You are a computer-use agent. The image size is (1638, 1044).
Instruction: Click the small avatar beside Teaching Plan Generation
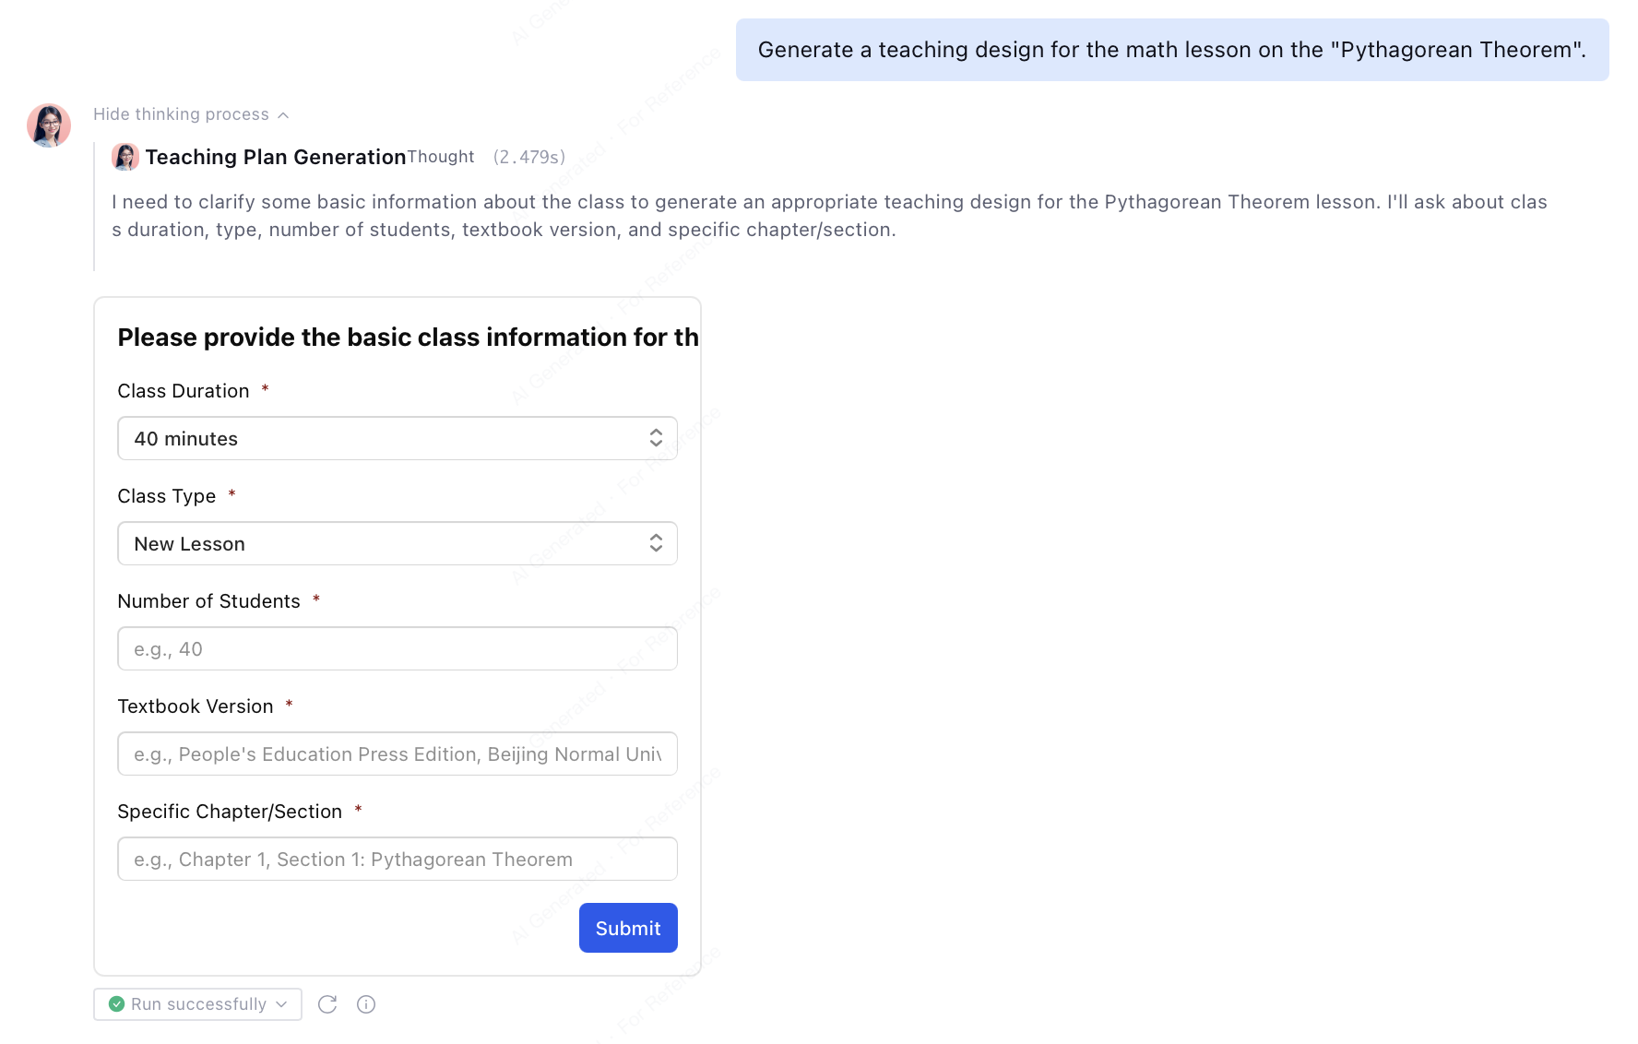point(125,157)
